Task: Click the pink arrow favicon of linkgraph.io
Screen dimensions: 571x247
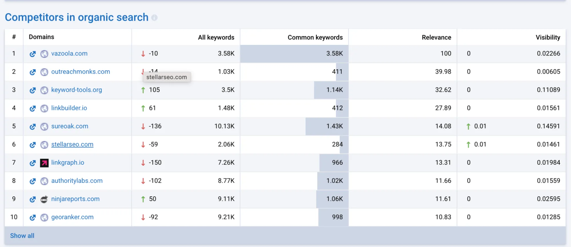Action: pos(44,163)
